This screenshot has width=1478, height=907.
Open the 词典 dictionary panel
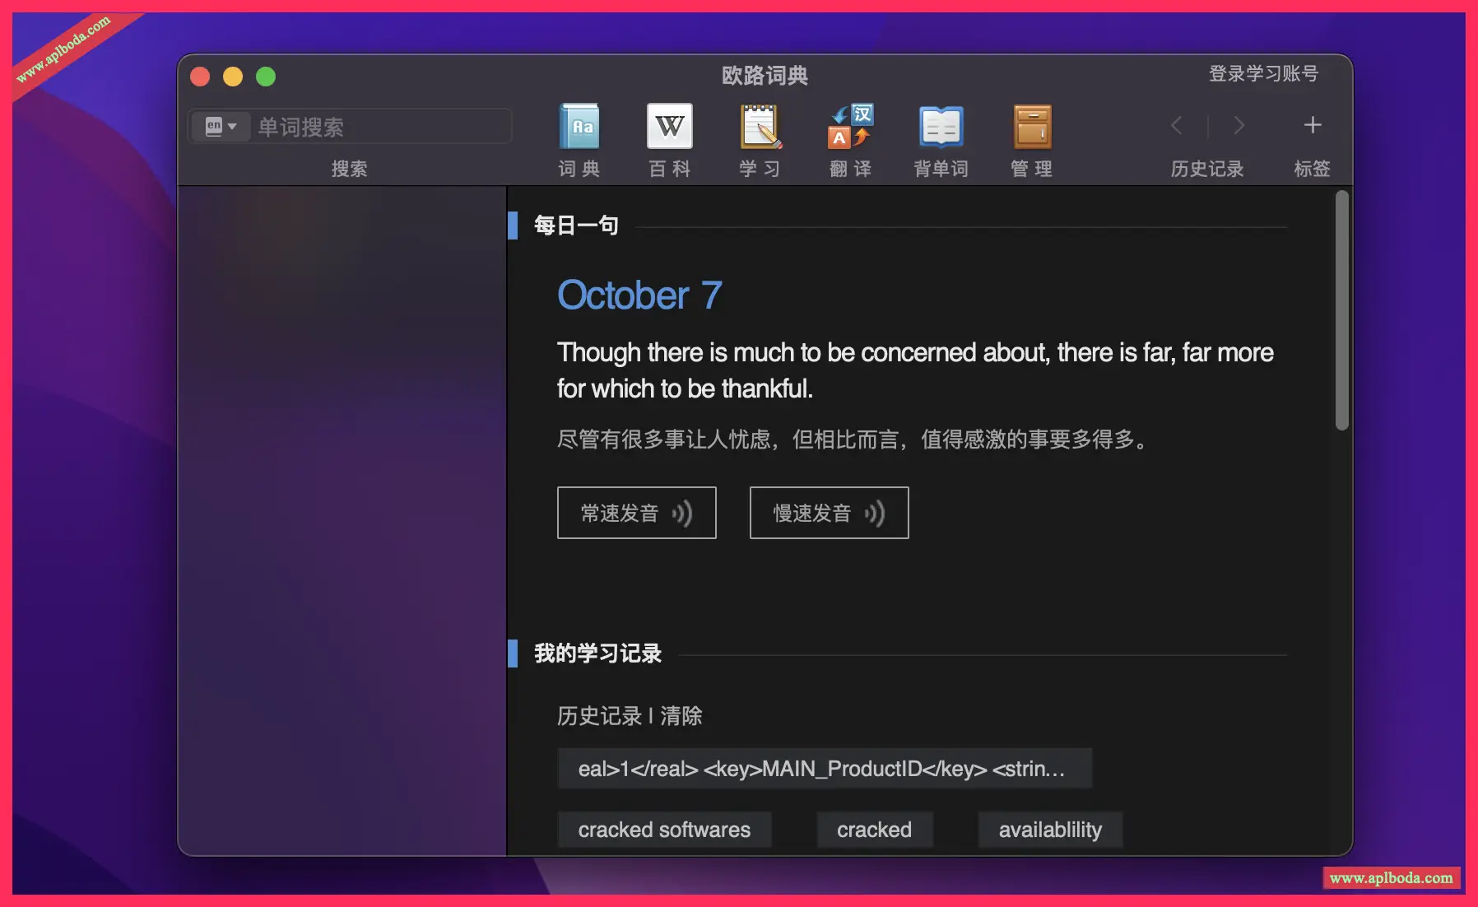(579, 138)
